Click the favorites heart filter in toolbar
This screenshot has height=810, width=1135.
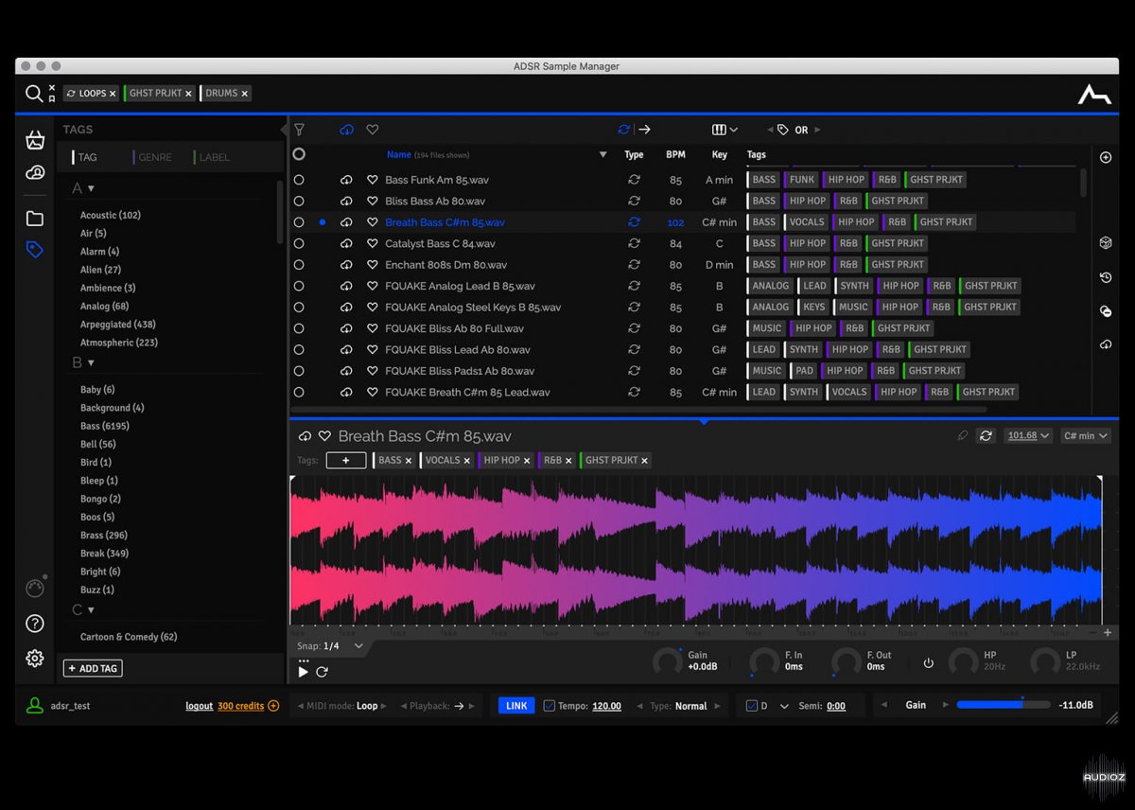(x=373, y=130)
